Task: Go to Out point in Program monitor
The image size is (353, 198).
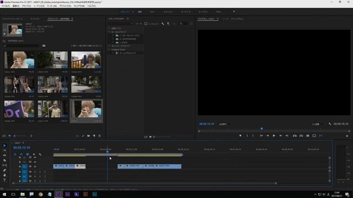Action: [287, 136]
